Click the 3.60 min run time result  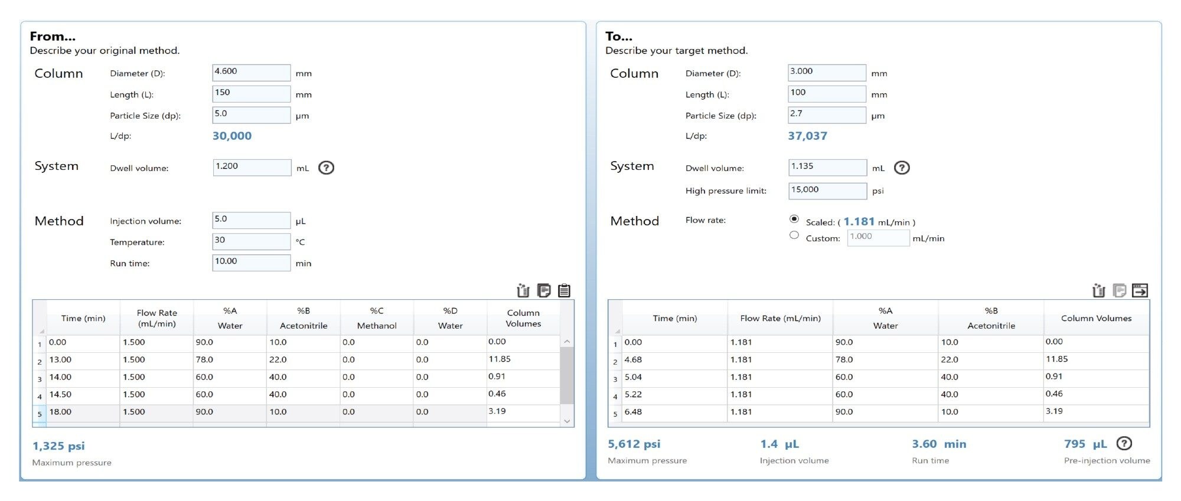pyautogui.click(x=939, y=444)
